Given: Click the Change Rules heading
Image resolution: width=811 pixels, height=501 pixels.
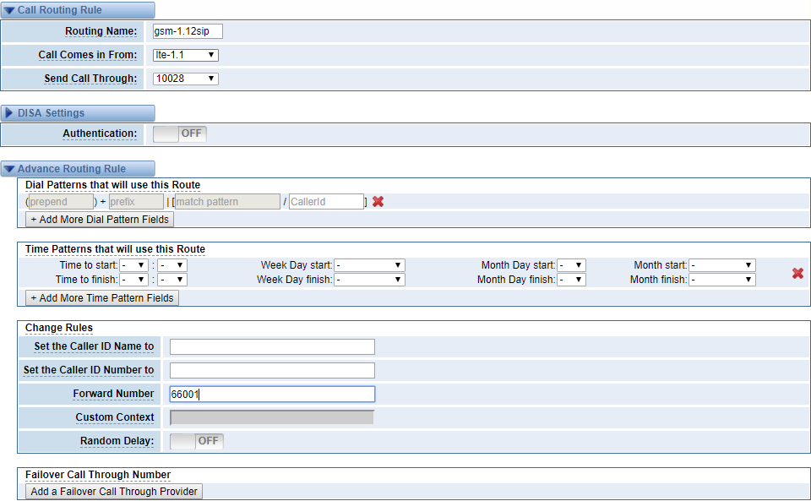Looking at the screenshot, I should (59, 328).
